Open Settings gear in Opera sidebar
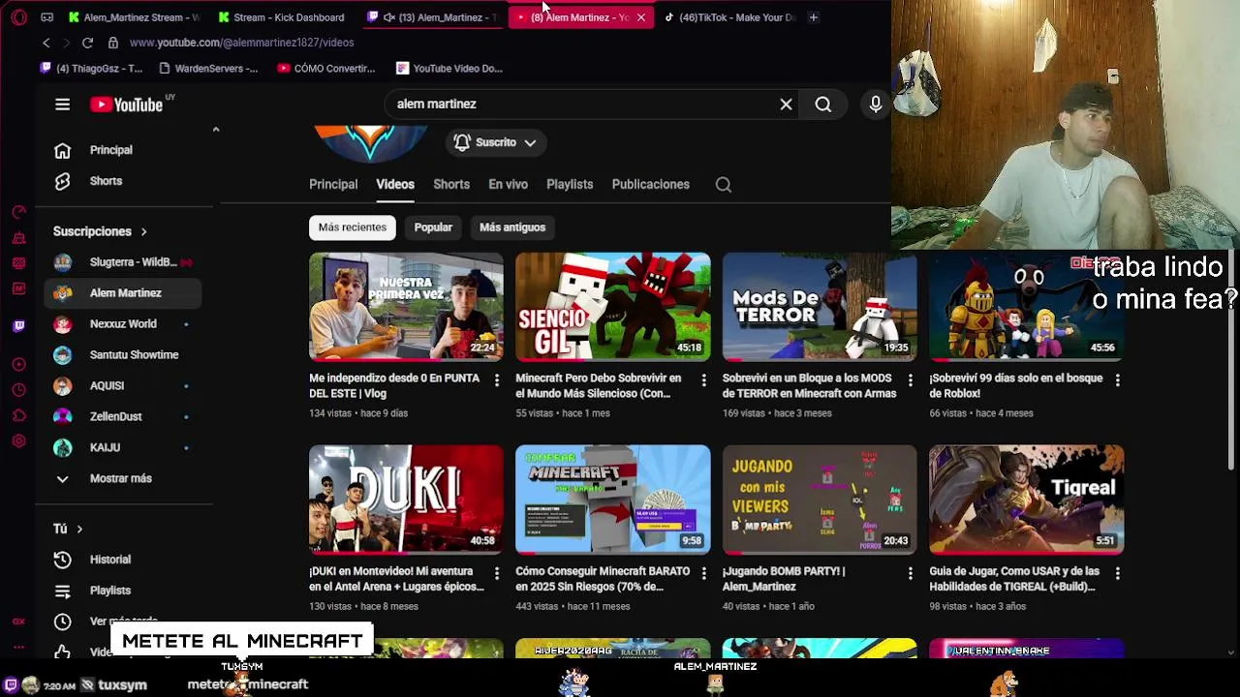 click(x=18, y=441)
